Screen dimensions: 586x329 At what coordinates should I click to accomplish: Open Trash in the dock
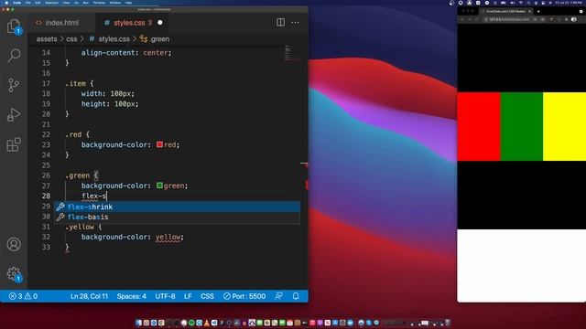pyautogui.click(x=448, y=323)
